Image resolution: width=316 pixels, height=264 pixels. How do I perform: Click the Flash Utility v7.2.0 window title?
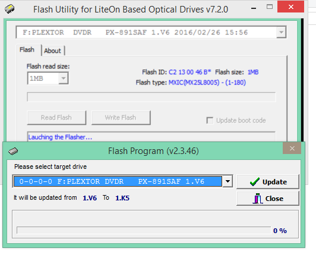pyautogui.click(x=131, y=10)
